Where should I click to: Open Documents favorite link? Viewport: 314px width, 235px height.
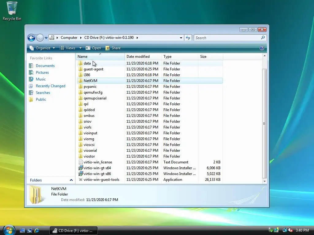coord(45,66)
